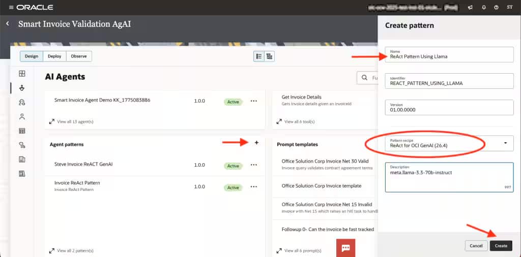Open the building sidebar icon
This screenshot has width=521, height=257.
[22, 159]
